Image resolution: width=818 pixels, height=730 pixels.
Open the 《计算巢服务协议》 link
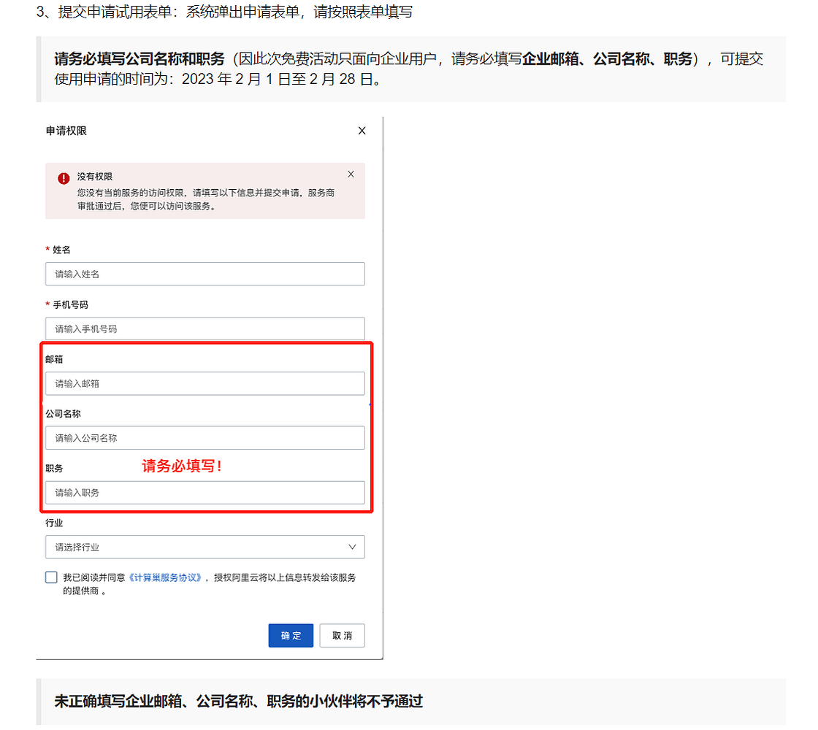[x=166, y=577]
